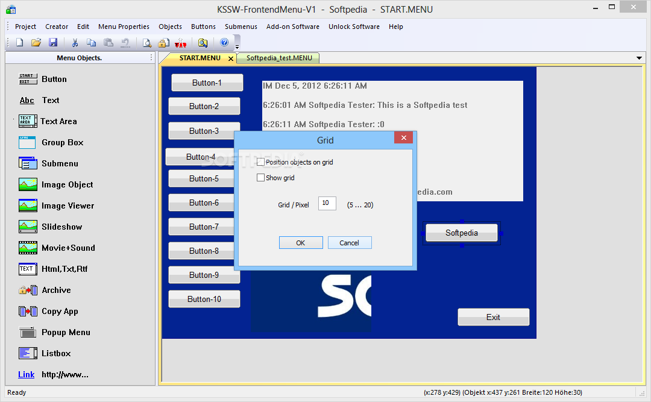Enable the Show grid checkbox
The height and width of the screenshot is (402, 651).
tap(261, 178)
